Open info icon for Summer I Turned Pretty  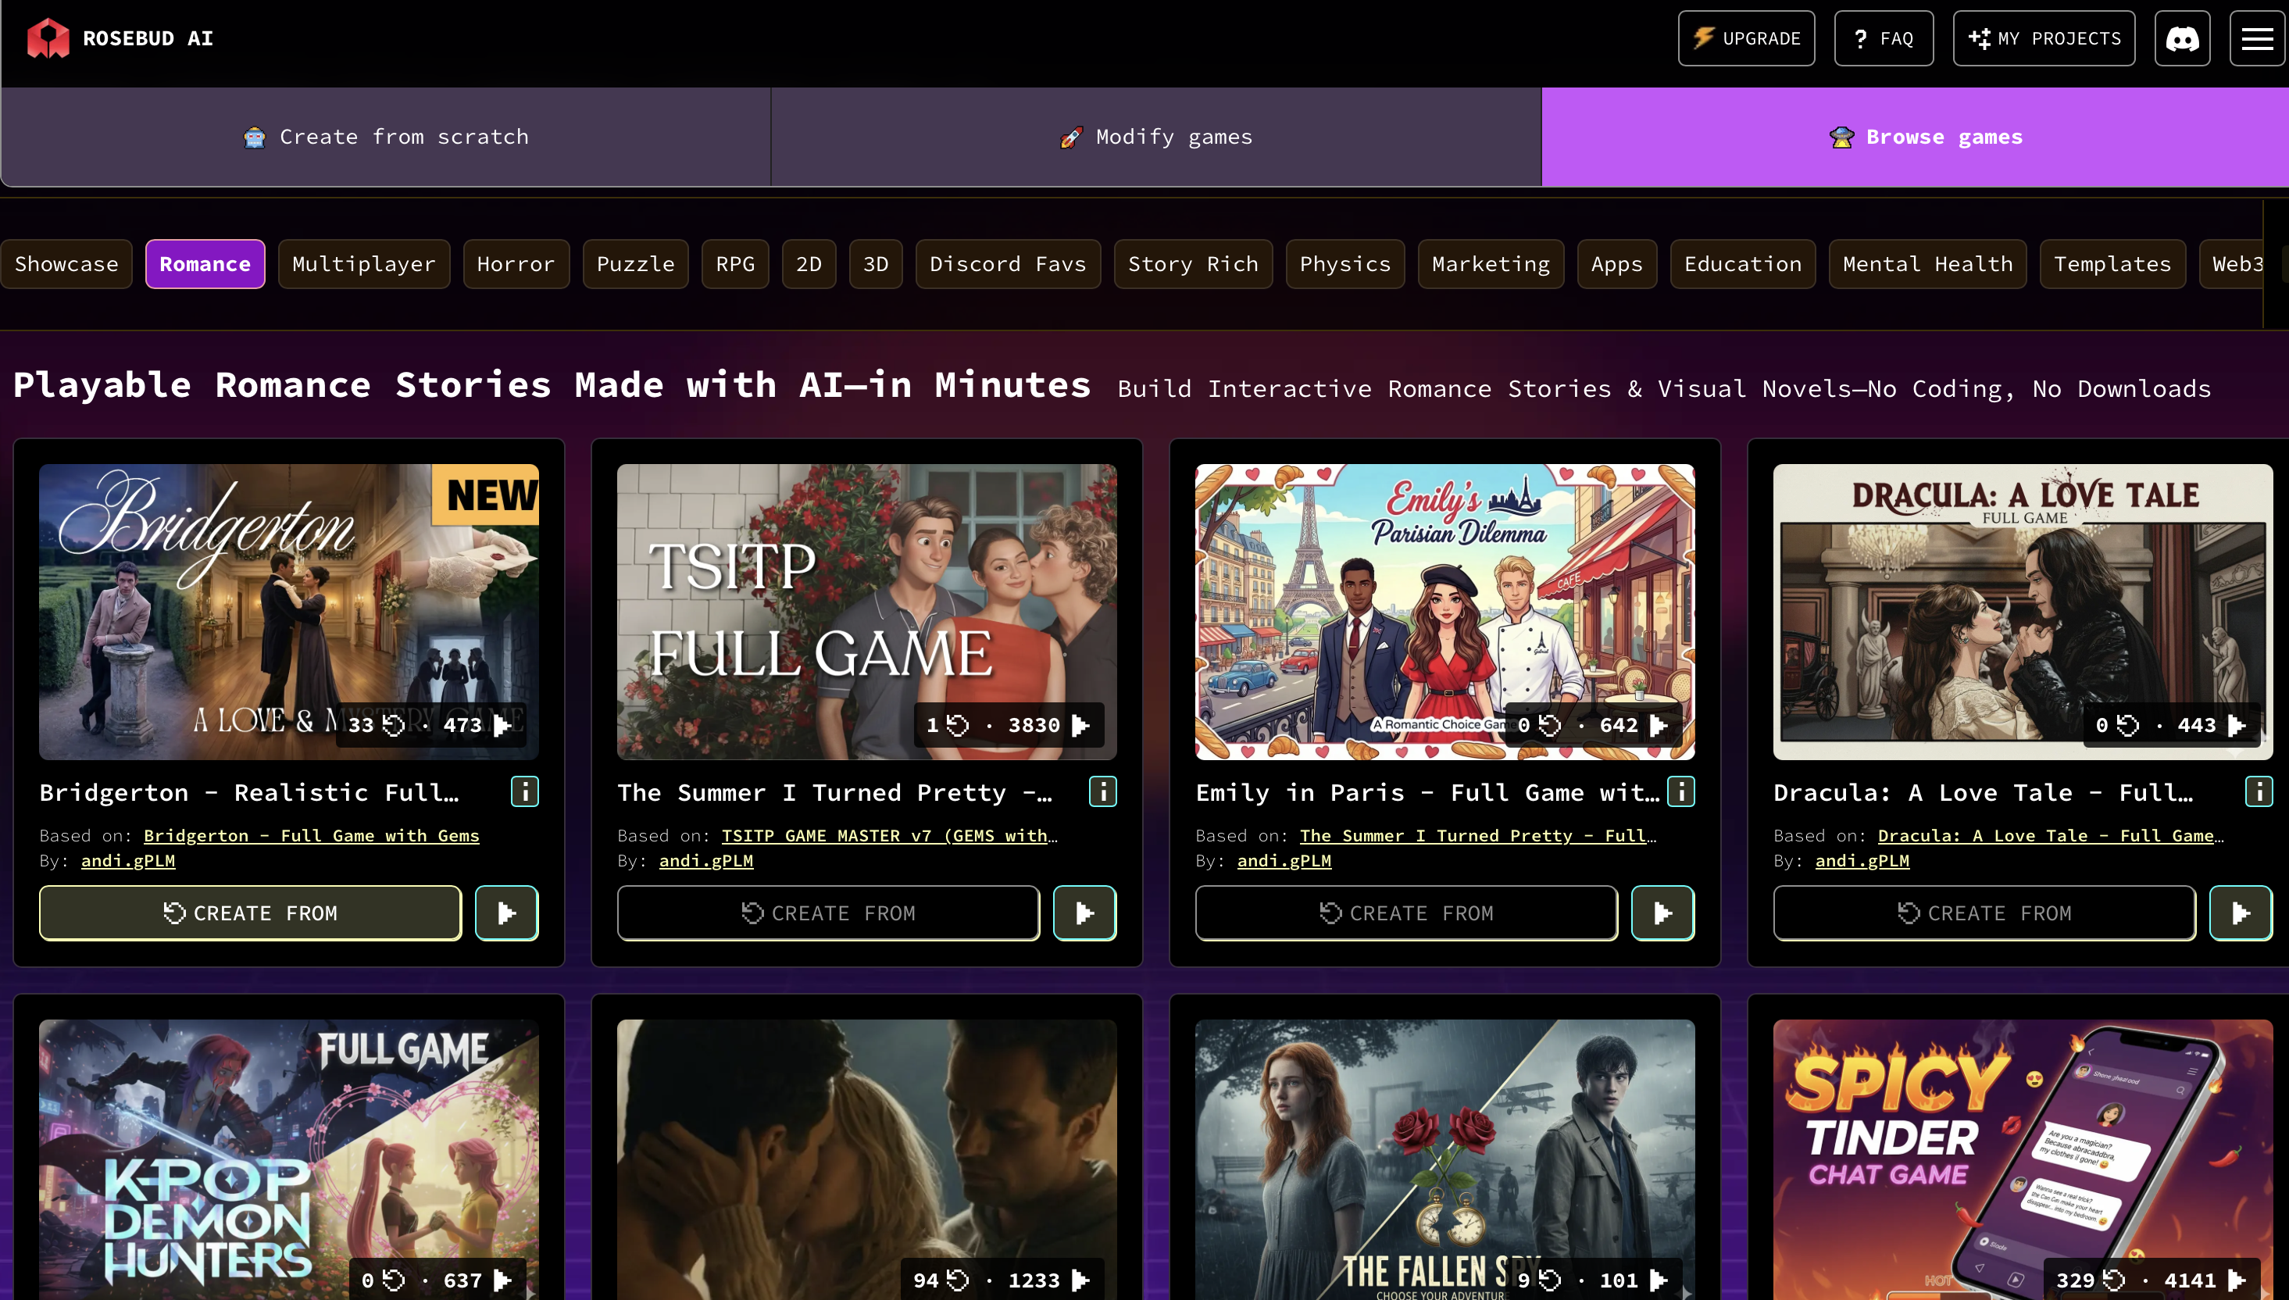pos(1102,791)
